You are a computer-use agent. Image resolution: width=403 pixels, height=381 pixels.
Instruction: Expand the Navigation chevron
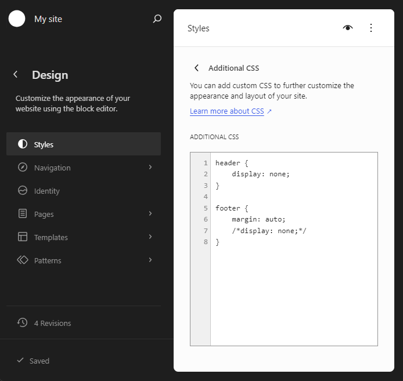pos(150,168)
